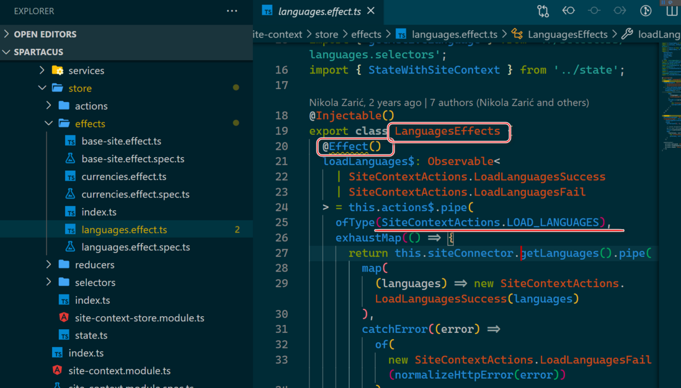681x388 pixels.
Task: Click the TS icon of state.ts
Action: pos(64,335)
